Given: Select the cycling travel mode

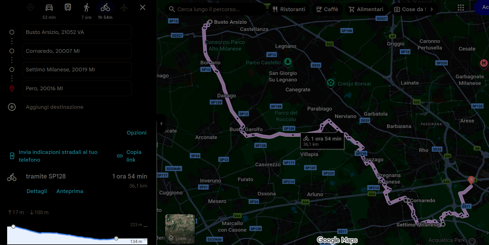Looking at the screenshot, I should pos(105,8).
